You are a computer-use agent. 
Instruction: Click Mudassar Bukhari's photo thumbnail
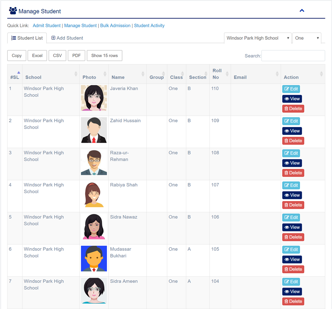pyautogui.click(x=94, y=259)
